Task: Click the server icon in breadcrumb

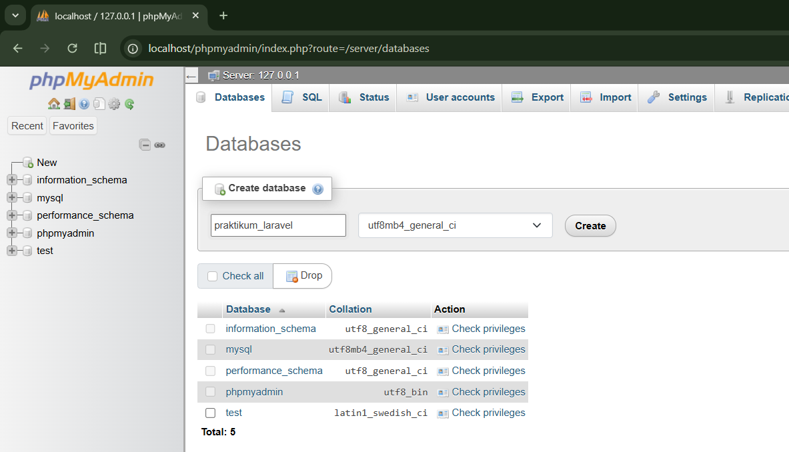Action: [x=214, y=75]
